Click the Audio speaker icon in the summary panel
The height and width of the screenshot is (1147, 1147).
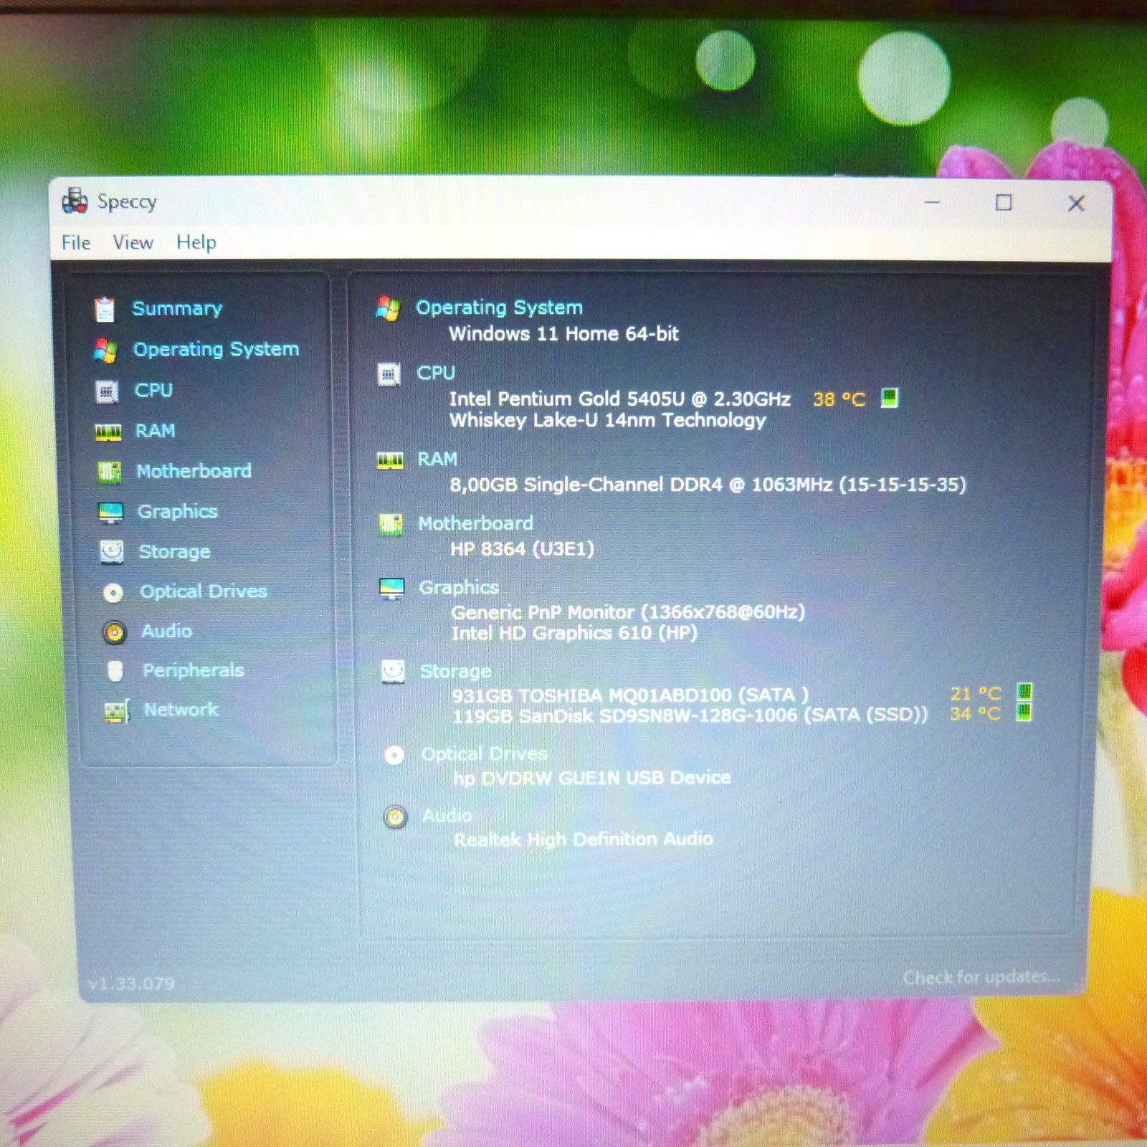395,817
